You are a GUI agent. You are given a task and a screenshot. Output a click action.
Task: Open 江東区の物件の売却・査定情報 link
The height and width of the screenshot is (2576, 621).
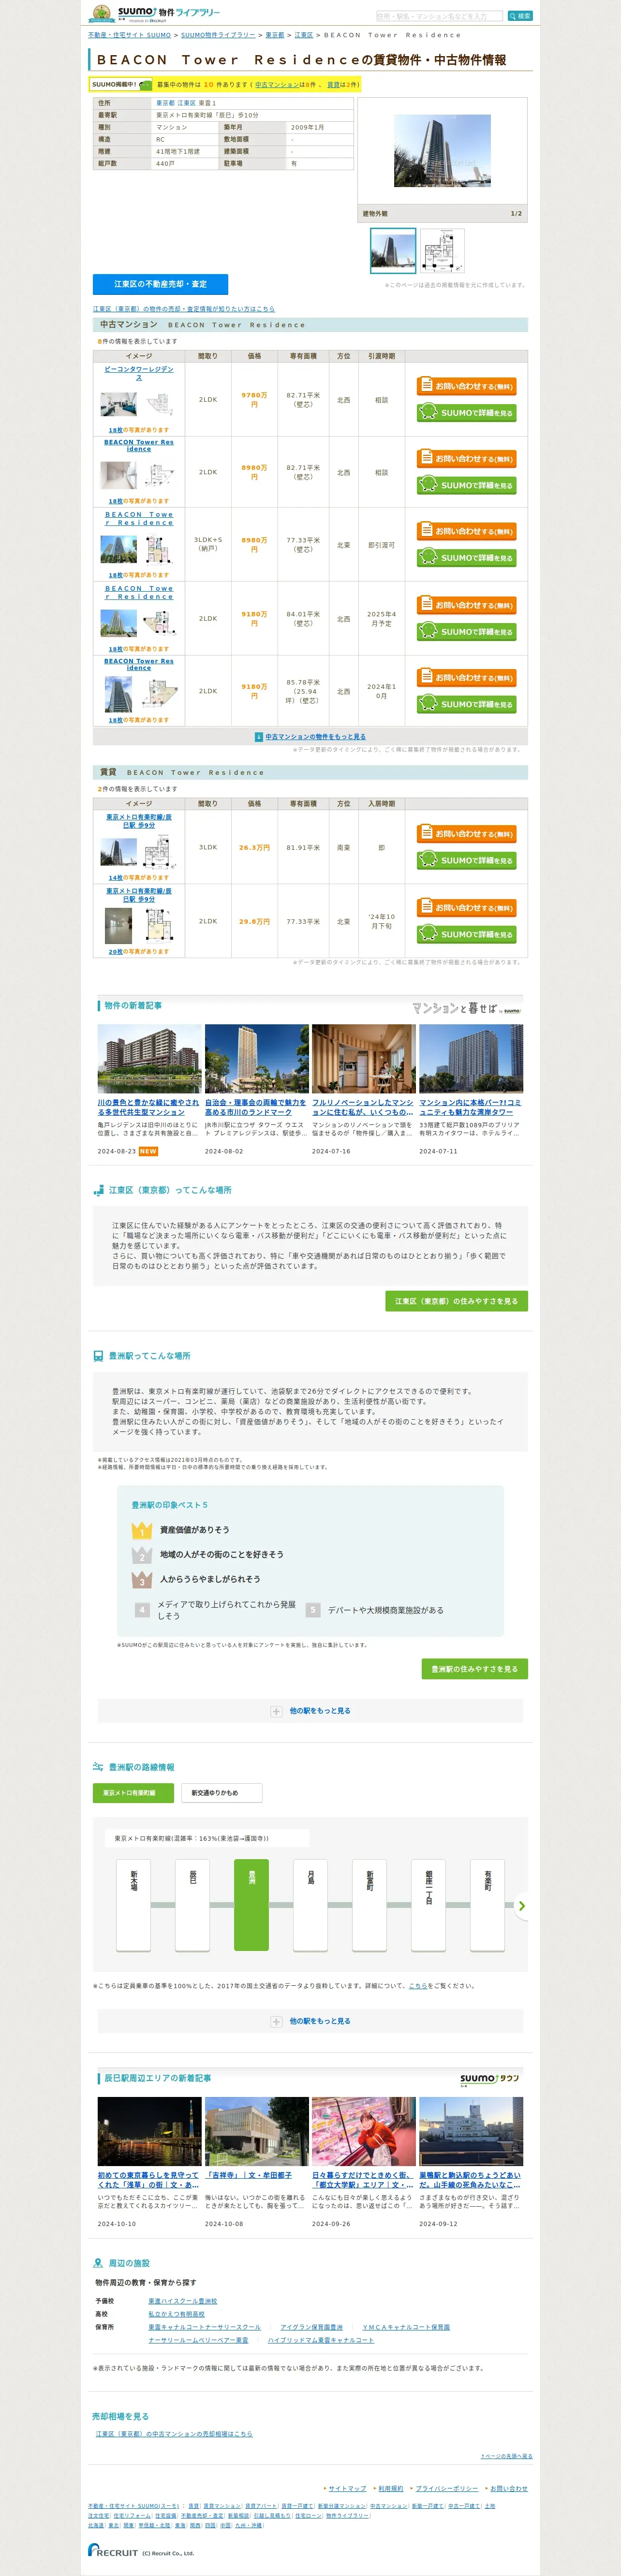coord(184,309)
